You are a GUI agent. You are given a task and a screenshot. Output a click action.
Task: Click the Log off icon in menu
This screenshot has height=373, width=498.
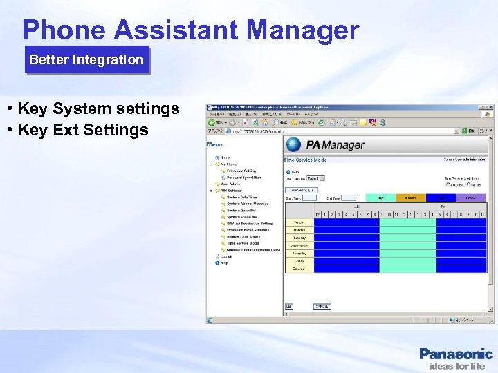pos(217,256)
